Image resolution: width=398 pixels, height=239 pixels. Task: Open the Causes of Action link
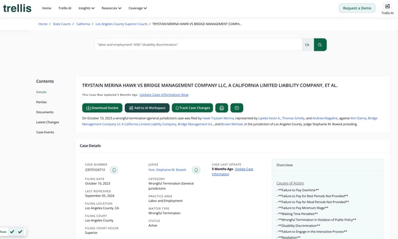coord(290,183)
